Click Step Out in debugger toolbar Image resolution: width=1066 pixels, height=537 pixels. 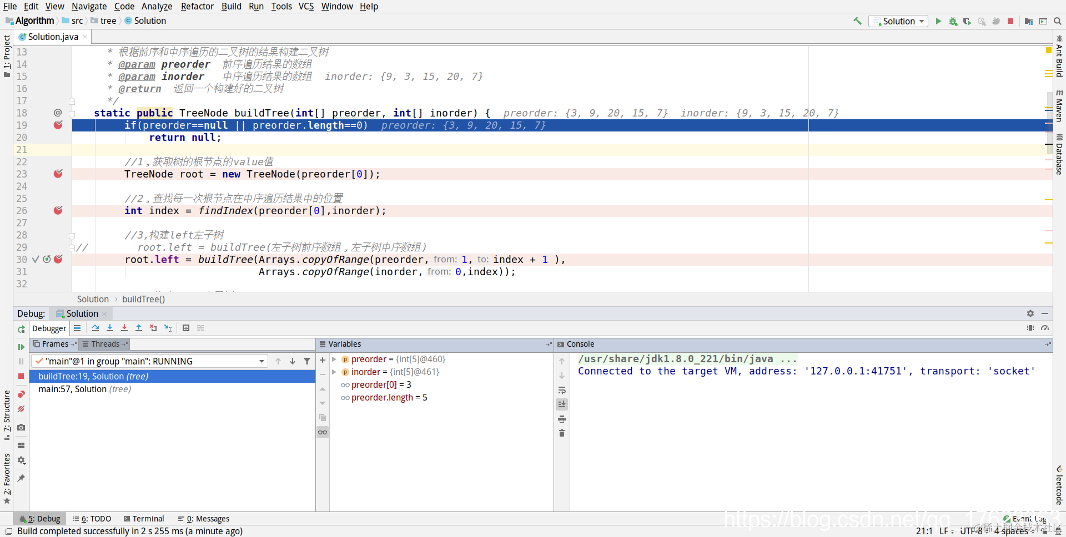click(139, 328)
